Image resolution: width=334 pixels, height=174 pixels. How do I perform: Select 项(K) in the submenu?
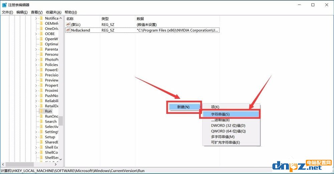215,107
